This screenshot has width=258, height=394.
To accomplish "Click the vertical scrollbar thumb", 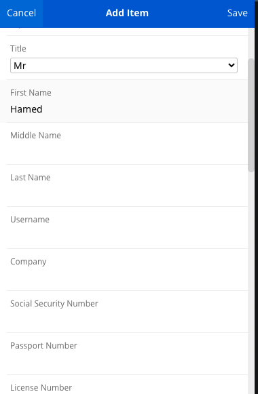I will tap(251, 115).
